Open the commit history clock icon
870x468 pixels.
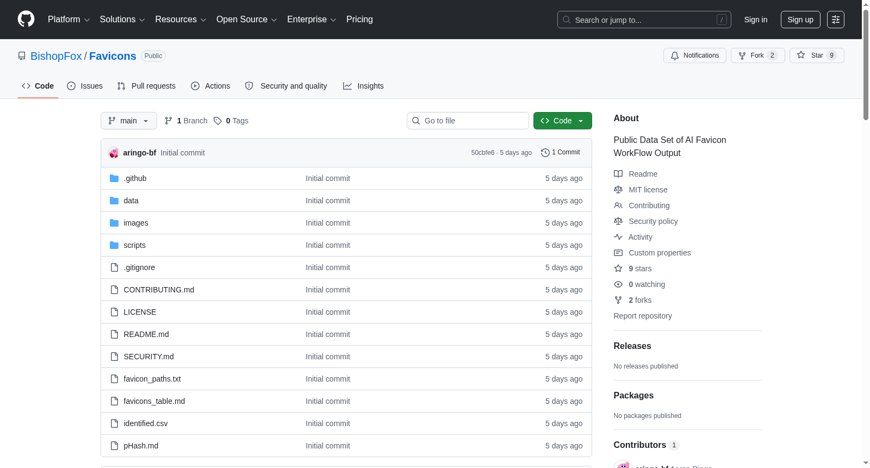point(545,153)
